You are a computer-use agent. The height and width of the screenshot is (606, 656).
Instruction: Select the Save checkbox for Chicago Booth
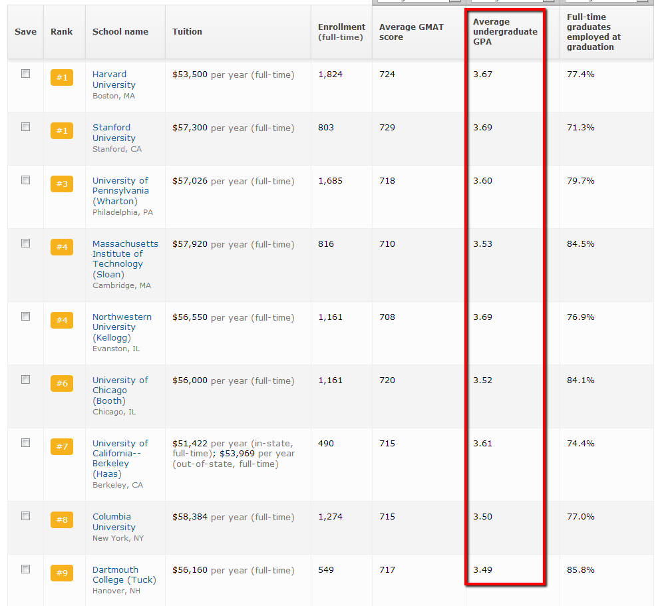(25, 379)
